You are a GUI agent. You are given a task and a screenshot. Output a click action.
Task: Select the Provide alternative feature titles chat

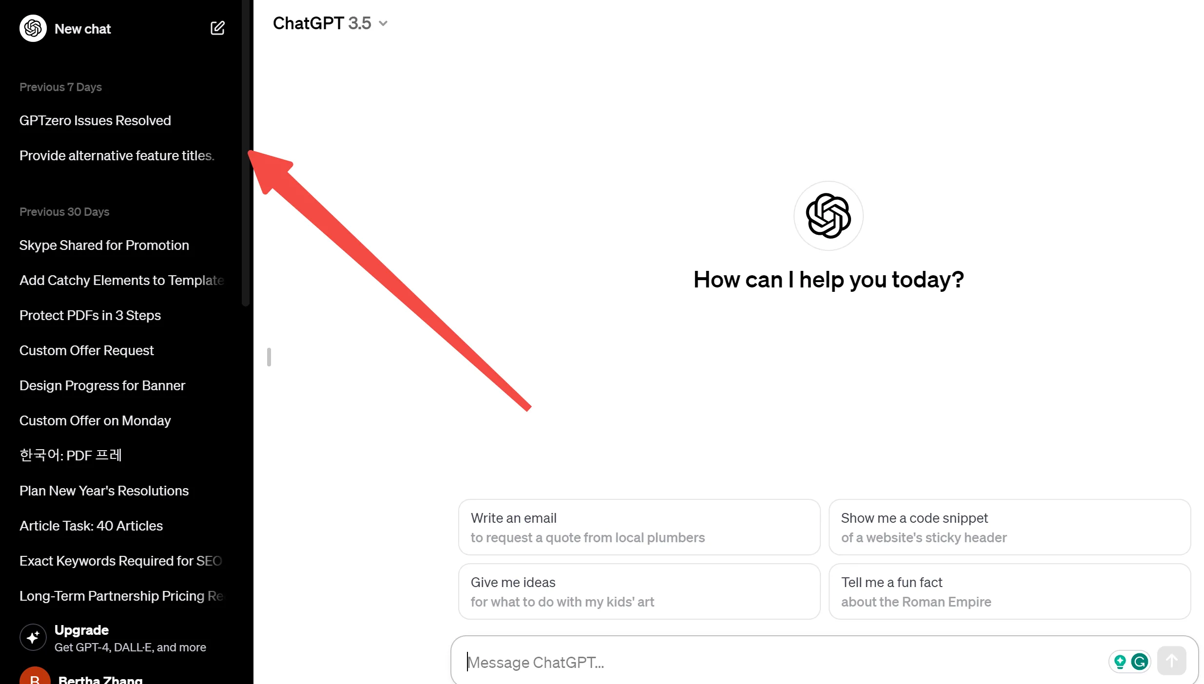[x=117, y=155]
